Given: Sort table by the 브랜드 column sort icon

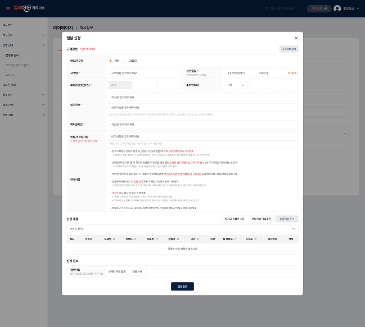Looking at the screenshot, I should 135,239.
